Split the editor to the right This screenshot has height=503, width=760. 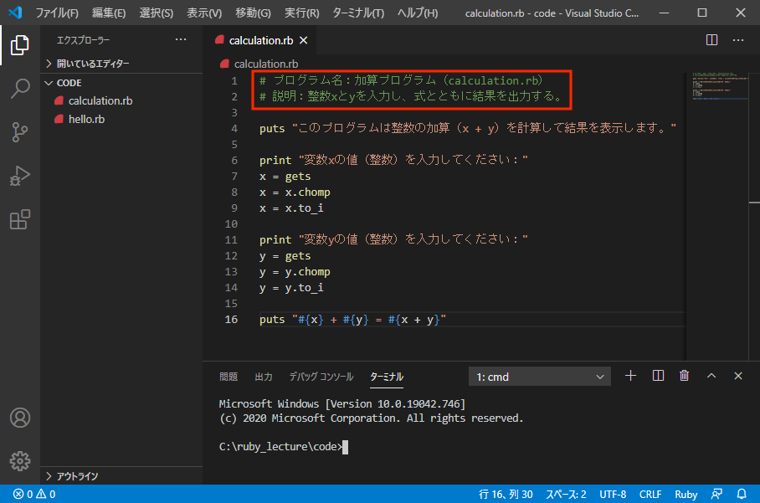[x=711, y=39]
